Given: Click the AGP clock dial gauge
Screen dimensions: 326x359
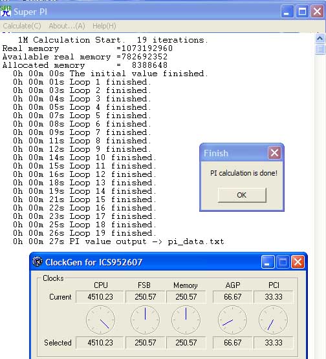Looking at the screenshot, I should pyautogui.click(x=232, y=320).
